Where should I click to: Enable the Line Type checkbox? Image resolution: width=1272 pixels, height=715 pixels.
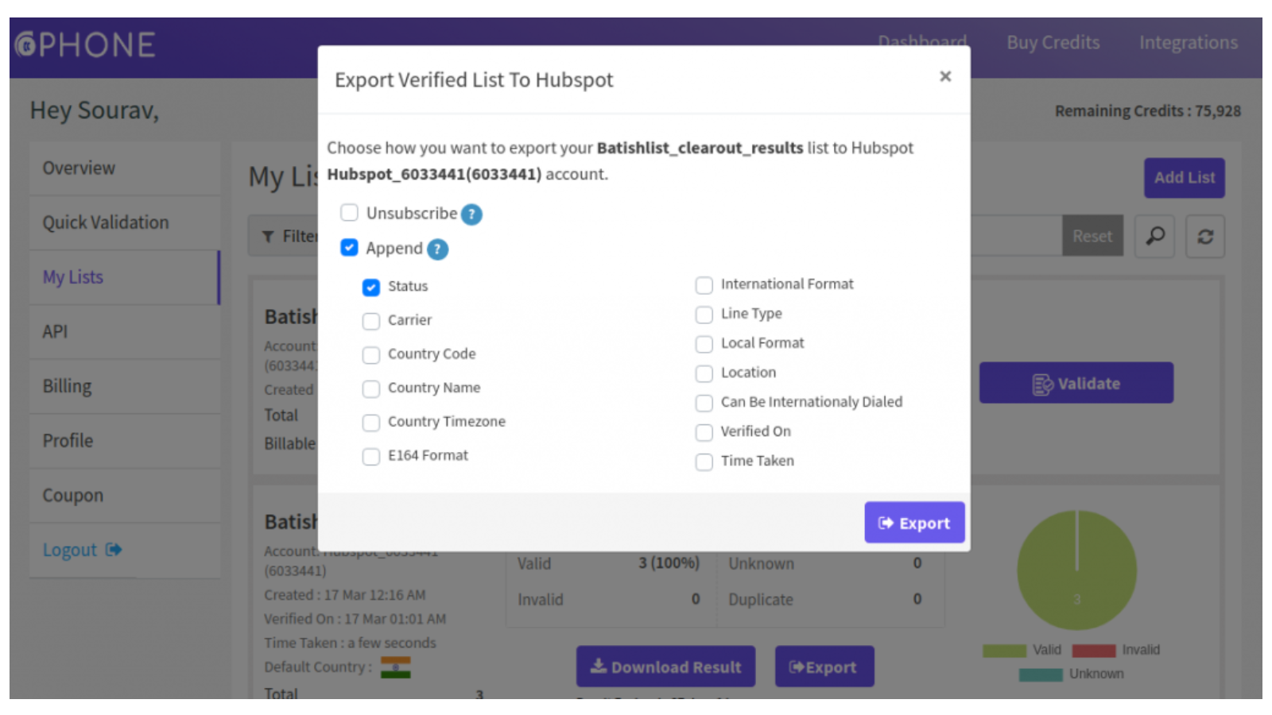[704, 315]
